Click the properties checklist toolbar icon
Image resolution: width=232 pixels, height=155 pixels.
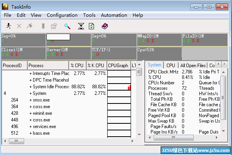54,26
